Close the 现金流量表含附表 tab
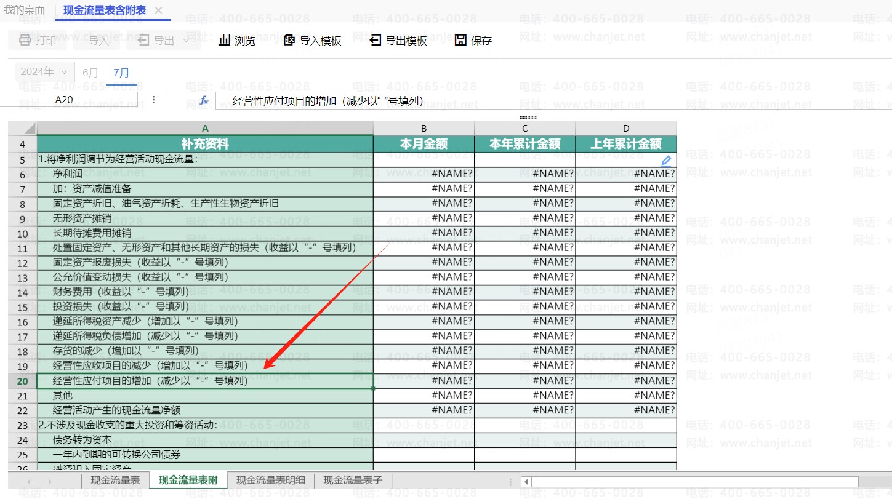The width and height of the screenshot is (892, 499). tap(159, 10)
